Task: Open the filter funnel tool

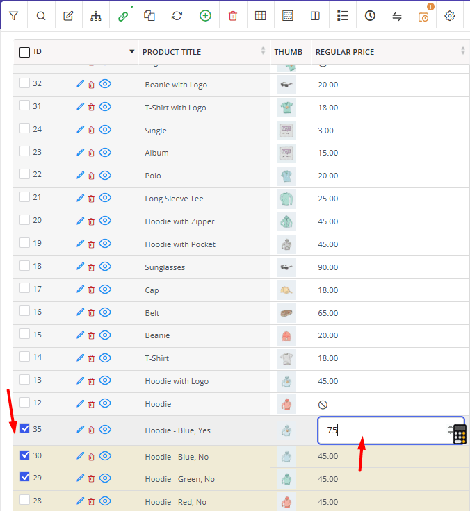Action: coord(13,16)
